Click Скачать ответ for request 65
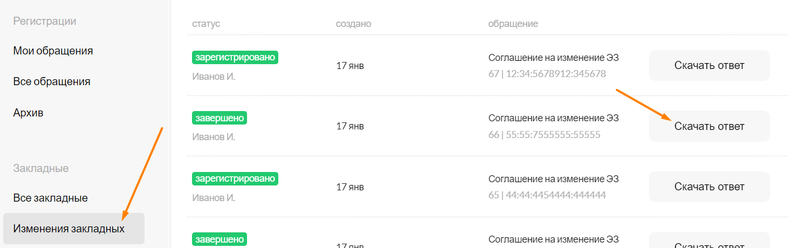795x248 pixels. click(x=709, y=187)
